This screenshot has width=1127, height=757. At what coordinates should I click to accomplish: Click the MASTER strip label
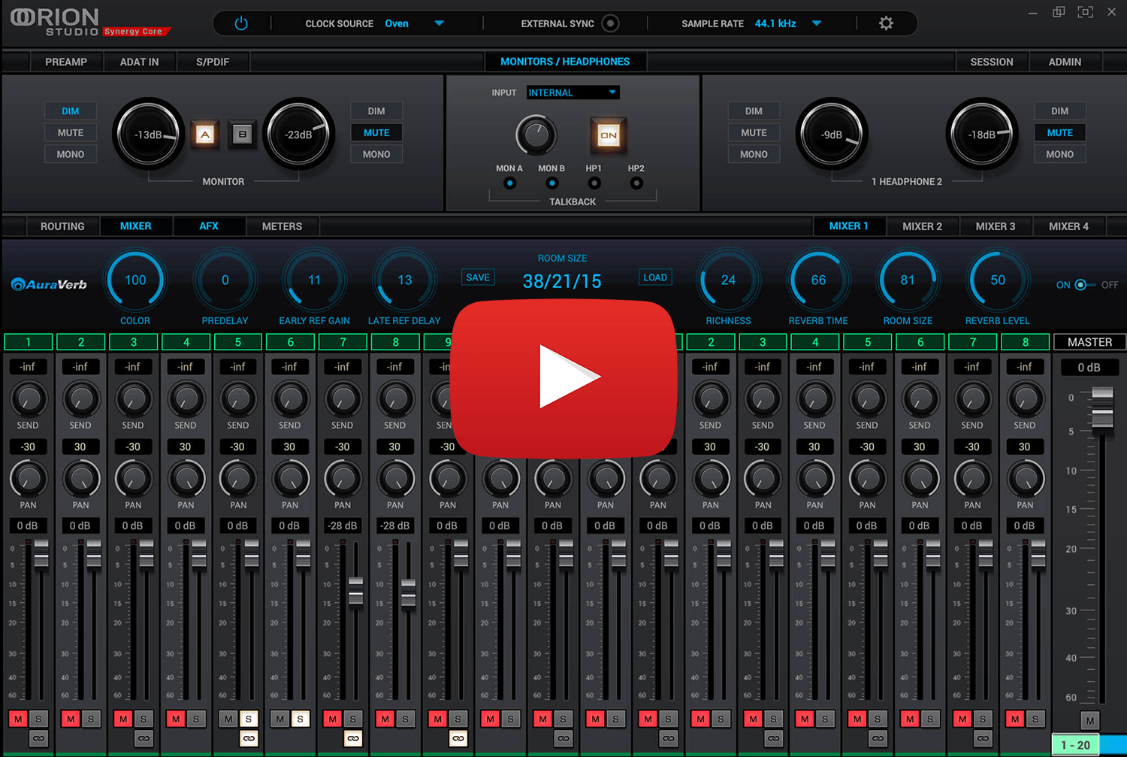(x=1089, y=342)
